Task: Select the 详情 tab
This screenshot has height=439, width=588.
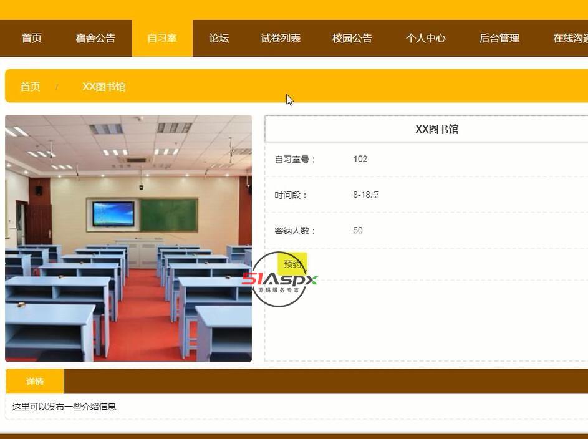Action: [x=35, y=381]
